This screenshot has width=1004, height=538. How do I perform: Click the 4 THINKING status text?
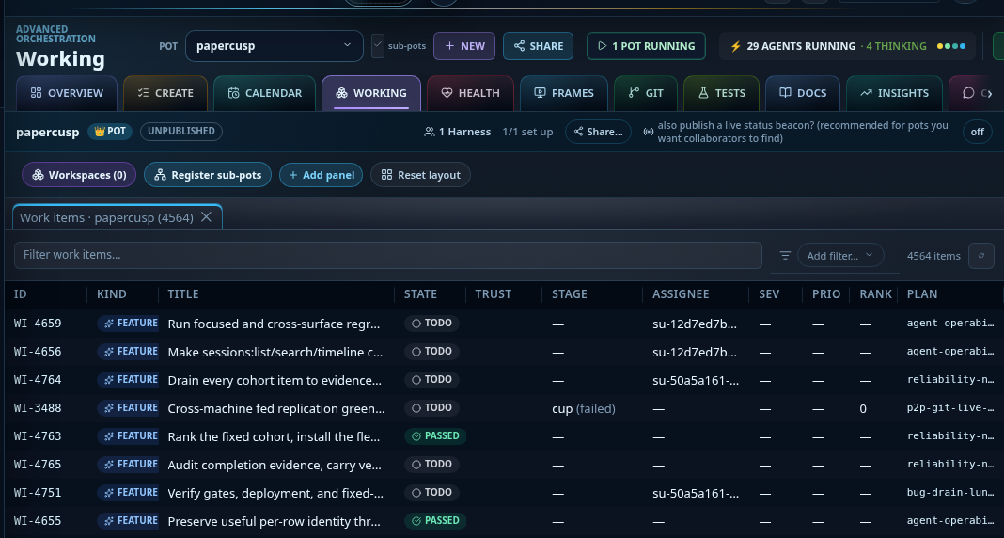pyautogui.click(x=897, y=46)
